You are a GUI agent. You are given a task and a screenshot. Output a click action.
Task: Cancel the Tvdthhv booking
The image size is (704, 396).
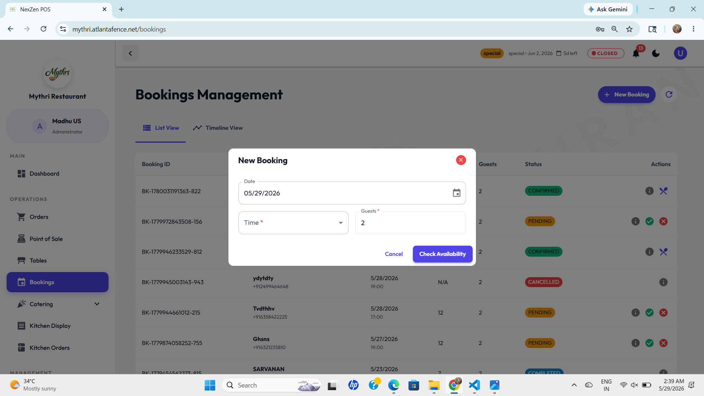click(663, 313)
